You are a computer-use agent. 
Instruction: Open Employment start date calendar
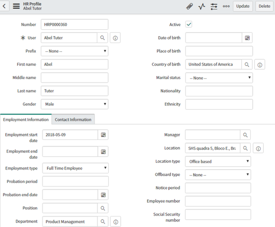[x=103, y=135]
